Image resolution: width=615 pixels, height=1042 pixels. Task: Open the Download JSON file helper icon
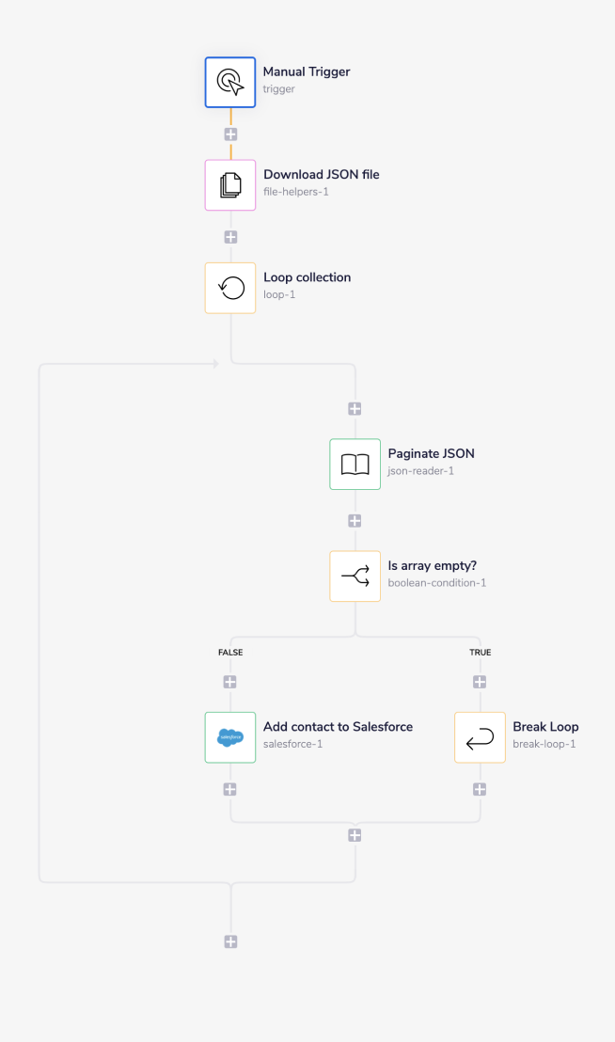229,184
